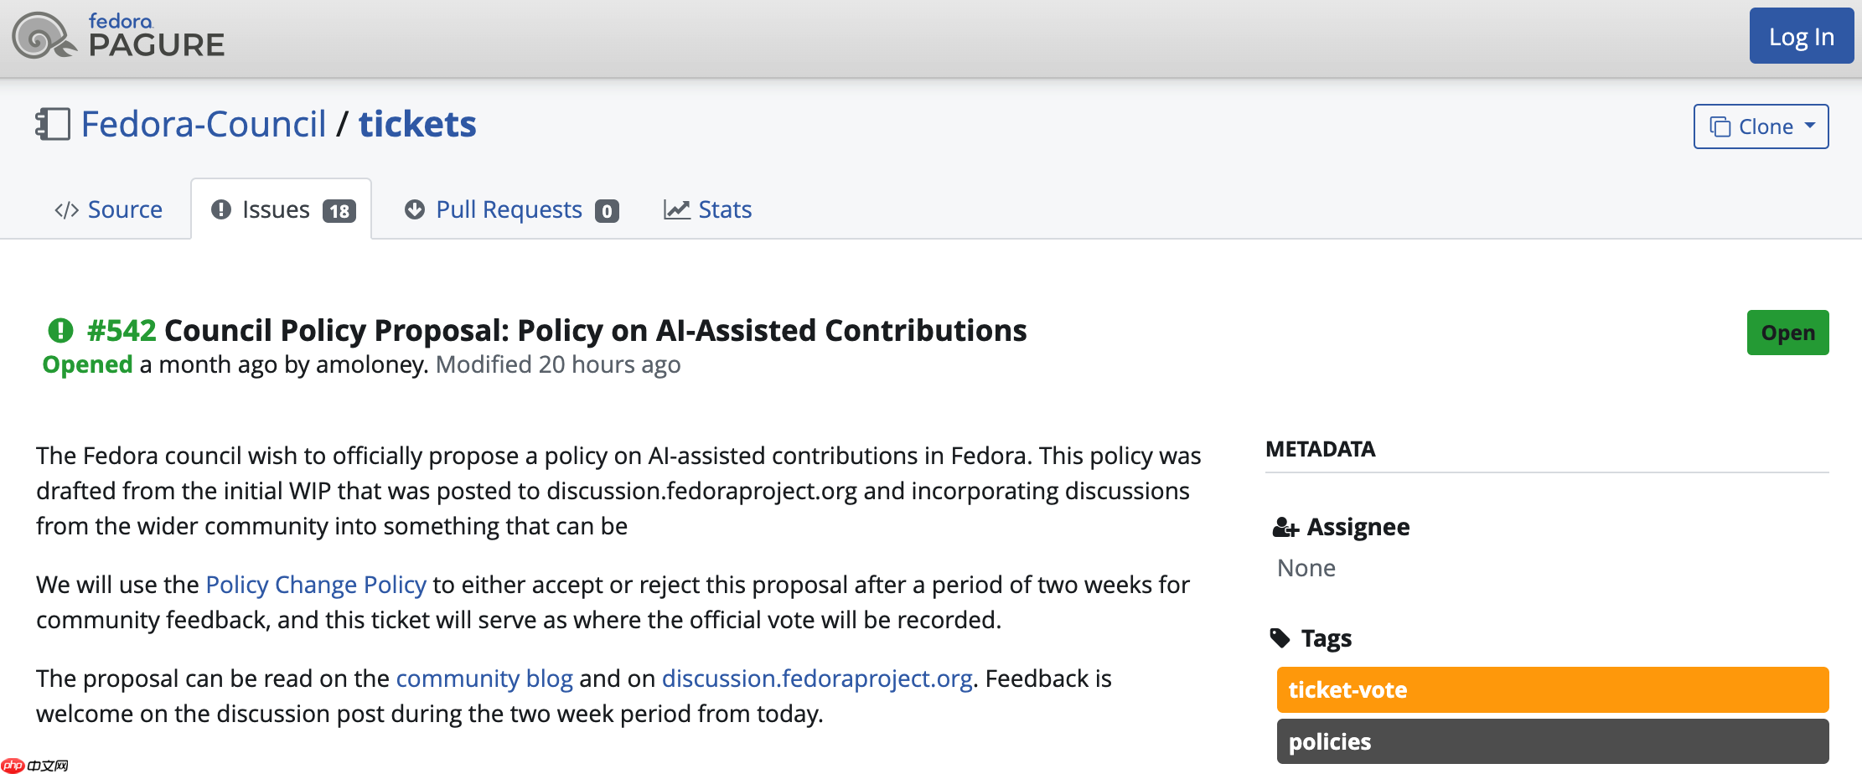
Task: Switch to the Pull Requests tab
Action: click(x=509, y=209)
